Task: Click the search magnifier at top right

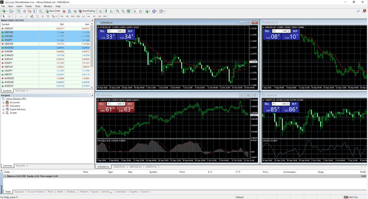Action: (x=358, y=11)
